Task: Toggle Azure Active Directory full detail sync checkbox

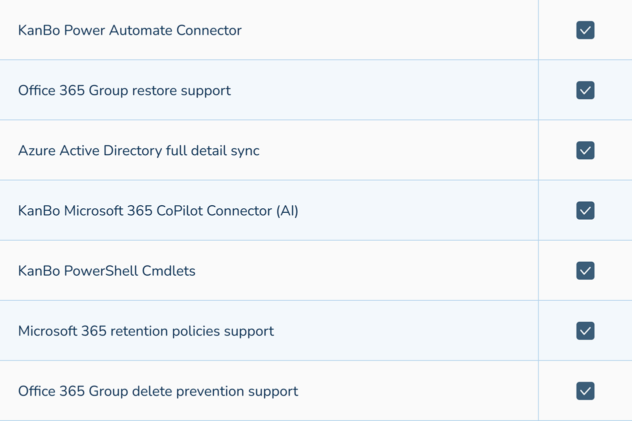Action: [x=585, y=150]
